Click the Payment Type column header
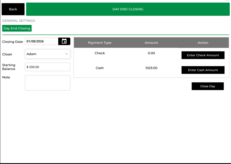Screen dimensions: 231x164 point(100,43)
